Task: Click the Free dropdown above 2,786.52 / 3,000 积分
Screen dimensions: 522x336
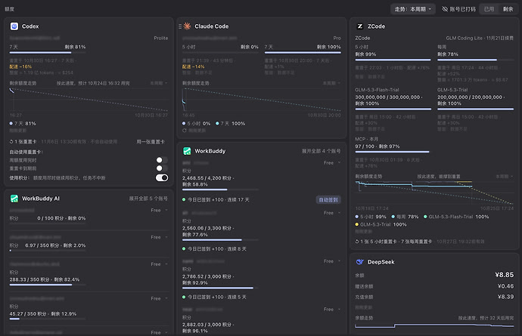Action: pyautogui.click(x=332, y=261)
